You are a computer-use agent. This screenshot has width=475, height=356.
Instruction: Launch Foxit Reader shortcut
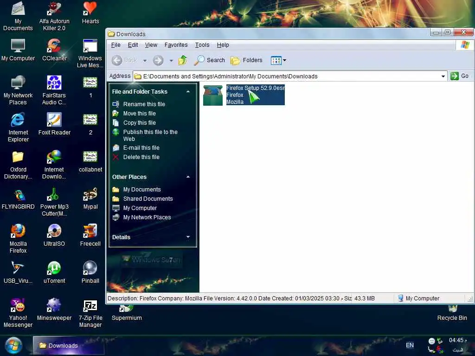(54, 124)
